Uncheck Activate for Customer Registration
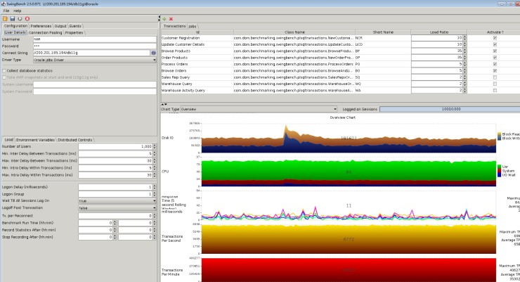The image size is (520, 282). (x=495, y=37)
